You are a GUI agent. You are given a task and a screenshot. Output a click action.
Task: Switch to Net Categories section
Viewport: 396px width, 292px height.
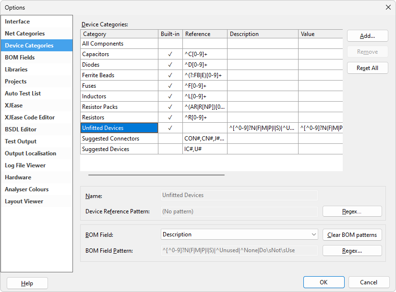tap(25, 34)
